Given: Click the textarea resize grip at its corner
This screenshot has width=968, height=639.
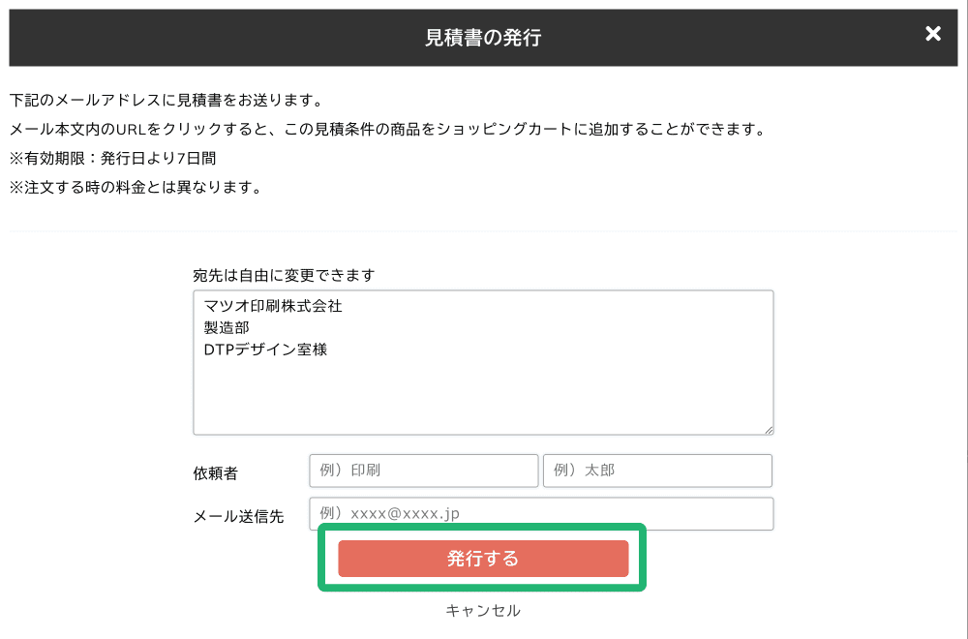Looking at the screenshot, I should (x=769, y=429).
